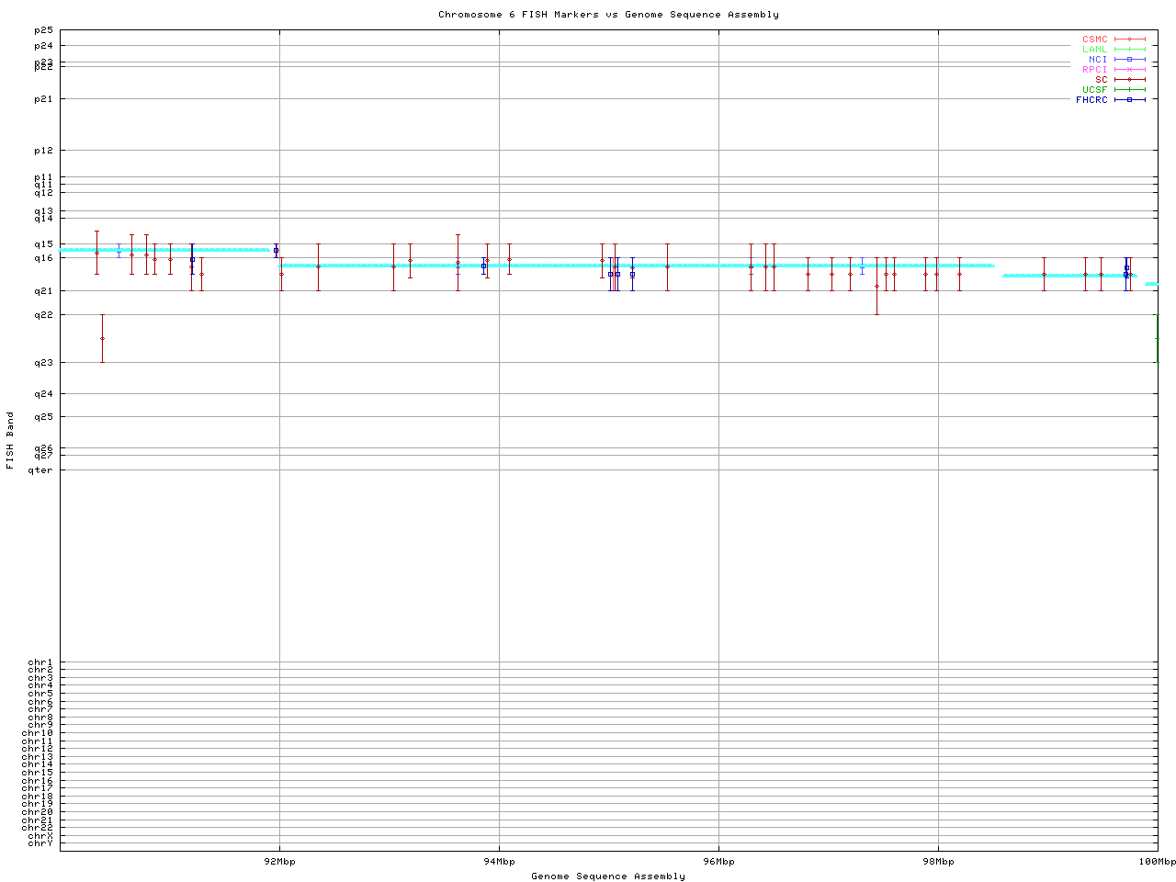1176x882 pixels.
Task: Click the chart title text
Action: click(608, 15)
